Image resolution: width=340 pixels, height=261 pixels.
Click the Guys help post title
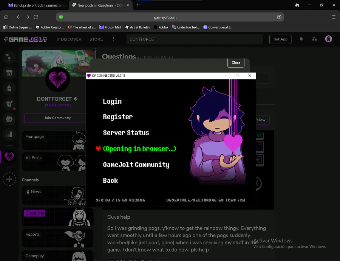[119, 217]
